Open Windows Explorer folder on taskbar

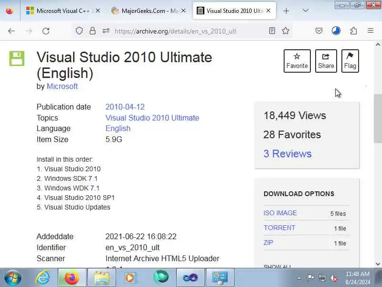102,277
